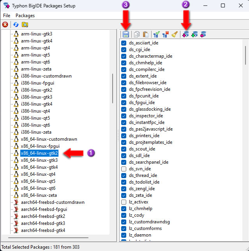This screenshot has height=251, width=249.
Task: Click the paste clipboard icon
Action: coord(145,34)
